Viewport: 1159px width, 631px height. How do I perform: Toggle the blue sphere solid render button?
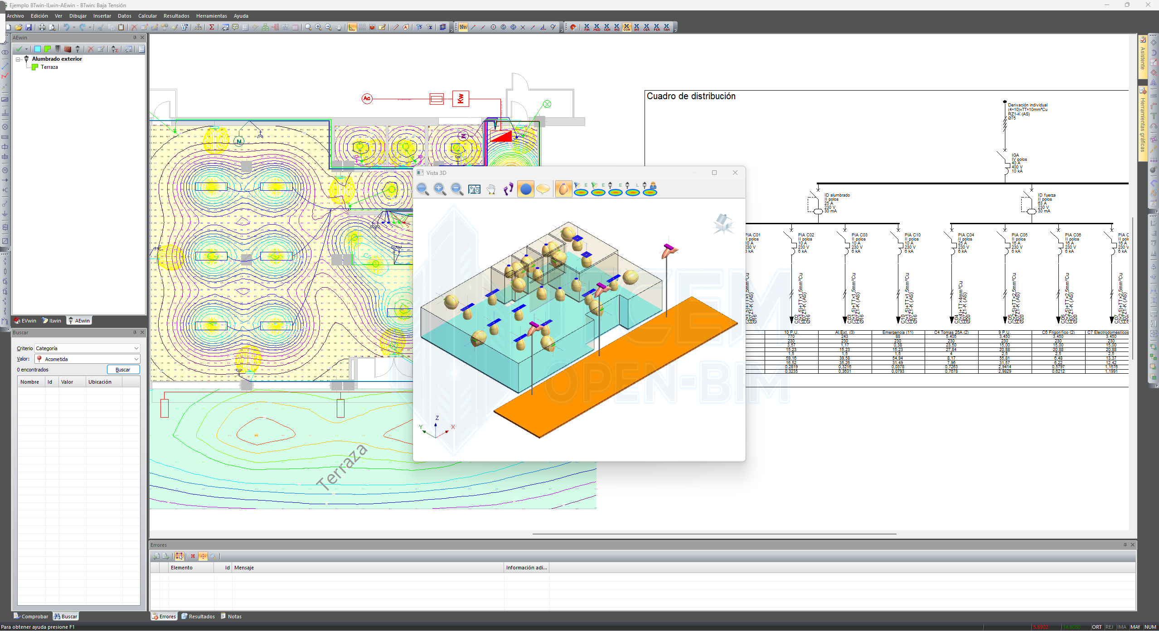coord(525,189)
